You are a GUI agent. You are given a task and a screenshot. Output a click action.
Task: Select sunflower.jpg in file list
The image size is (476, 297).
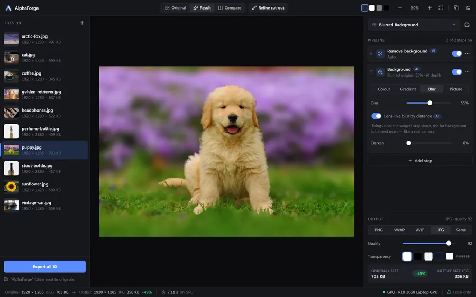45,187
